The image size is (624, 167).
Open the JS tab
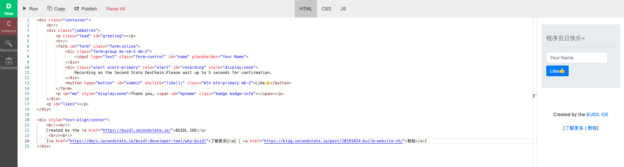(343, 9)
